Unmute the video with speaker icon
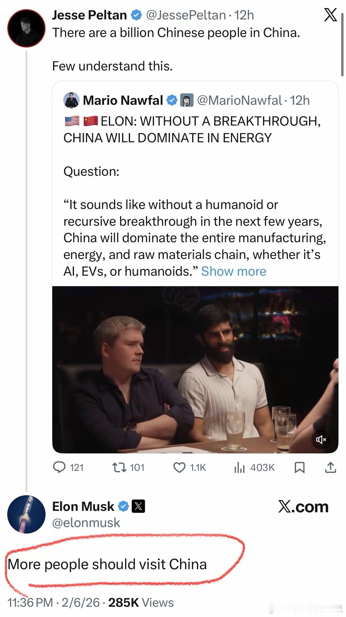Screen dimensions: 346x617 click(321, 440)
